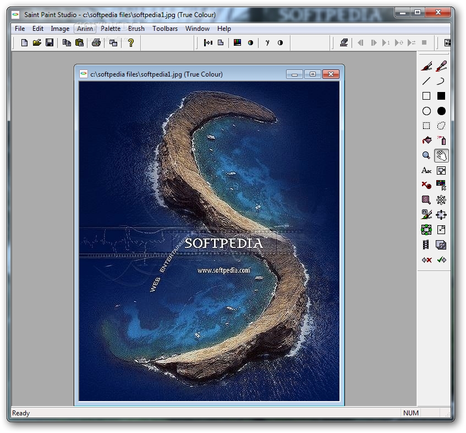Click the colour bars palette toolbar icon
Screen dimensions: 466x433
(x=237, y=42)
